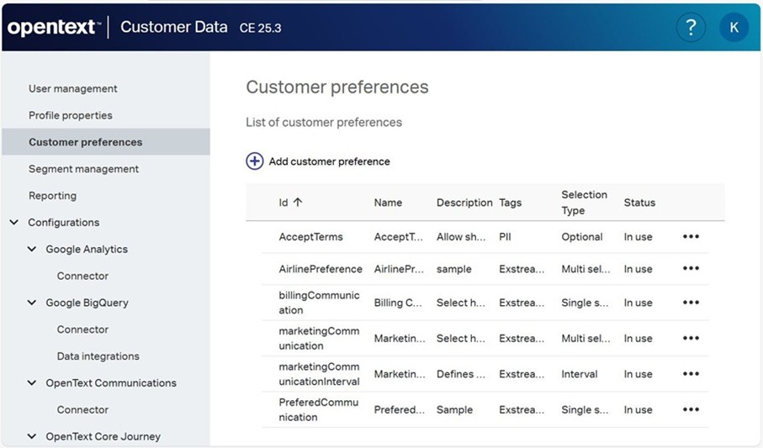Viewport: 763px width, 448px height.
Task: Select Profile properties in the sidebar
Action: (71, 116)
